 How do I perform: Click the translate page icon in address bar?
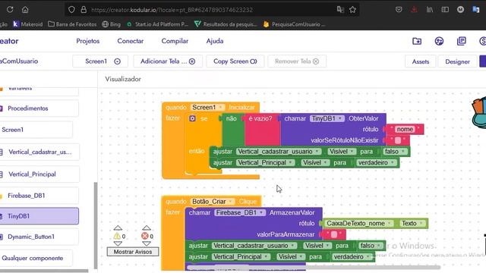click(x=340, y=10)
